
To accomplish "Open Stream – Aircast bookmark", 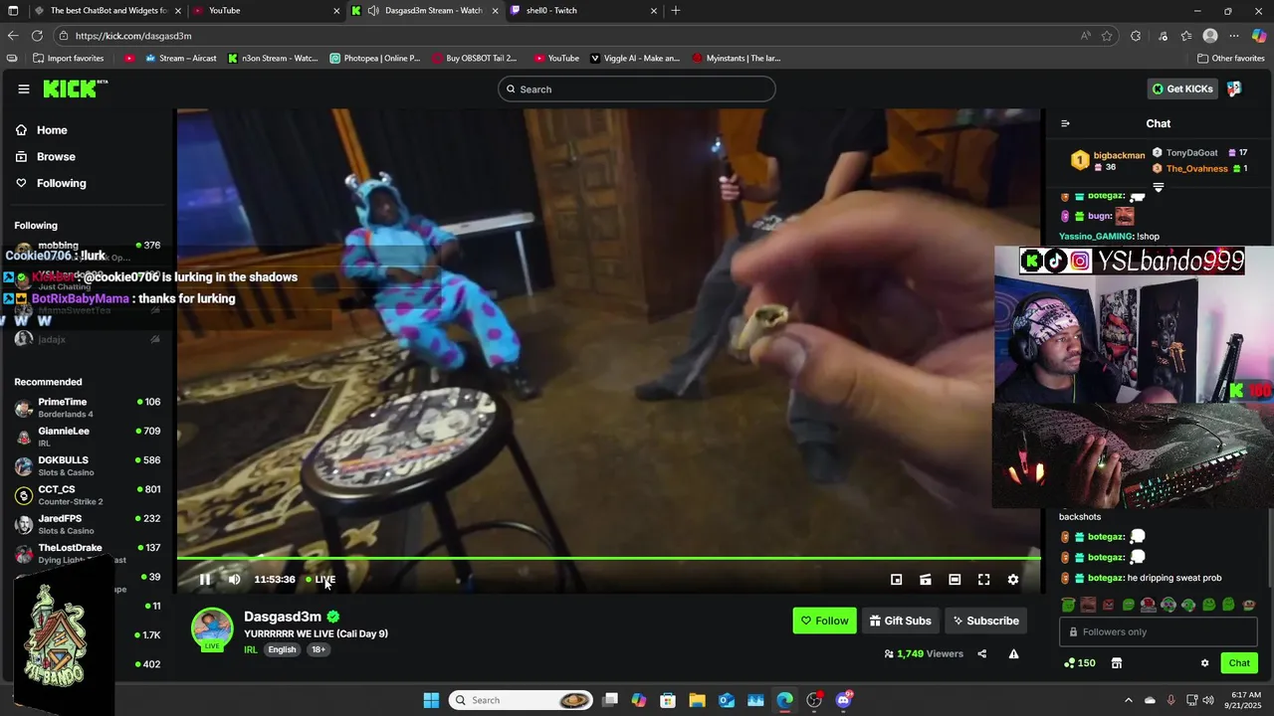I will (x=180, y=58).
